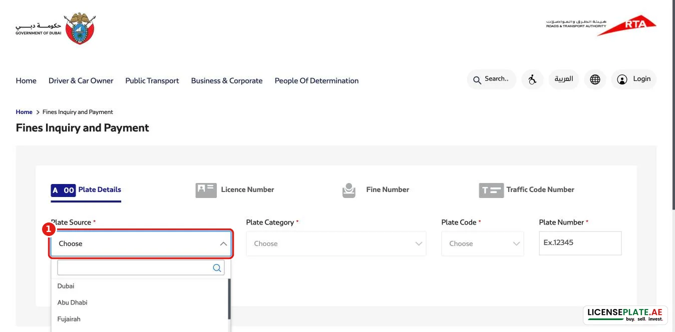Click the Government of Dubai logo
This screenshot has width=675, height=332.
point(56,28)
